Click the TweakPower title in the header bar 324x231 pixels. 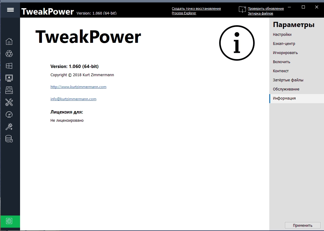click(47, 12)
